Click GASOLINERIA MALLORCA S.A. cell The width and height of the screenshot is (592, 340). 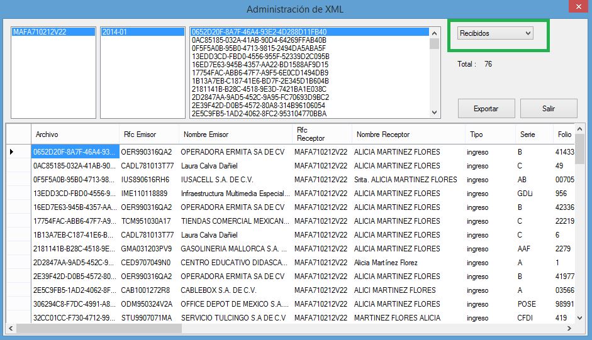[235, 249]
